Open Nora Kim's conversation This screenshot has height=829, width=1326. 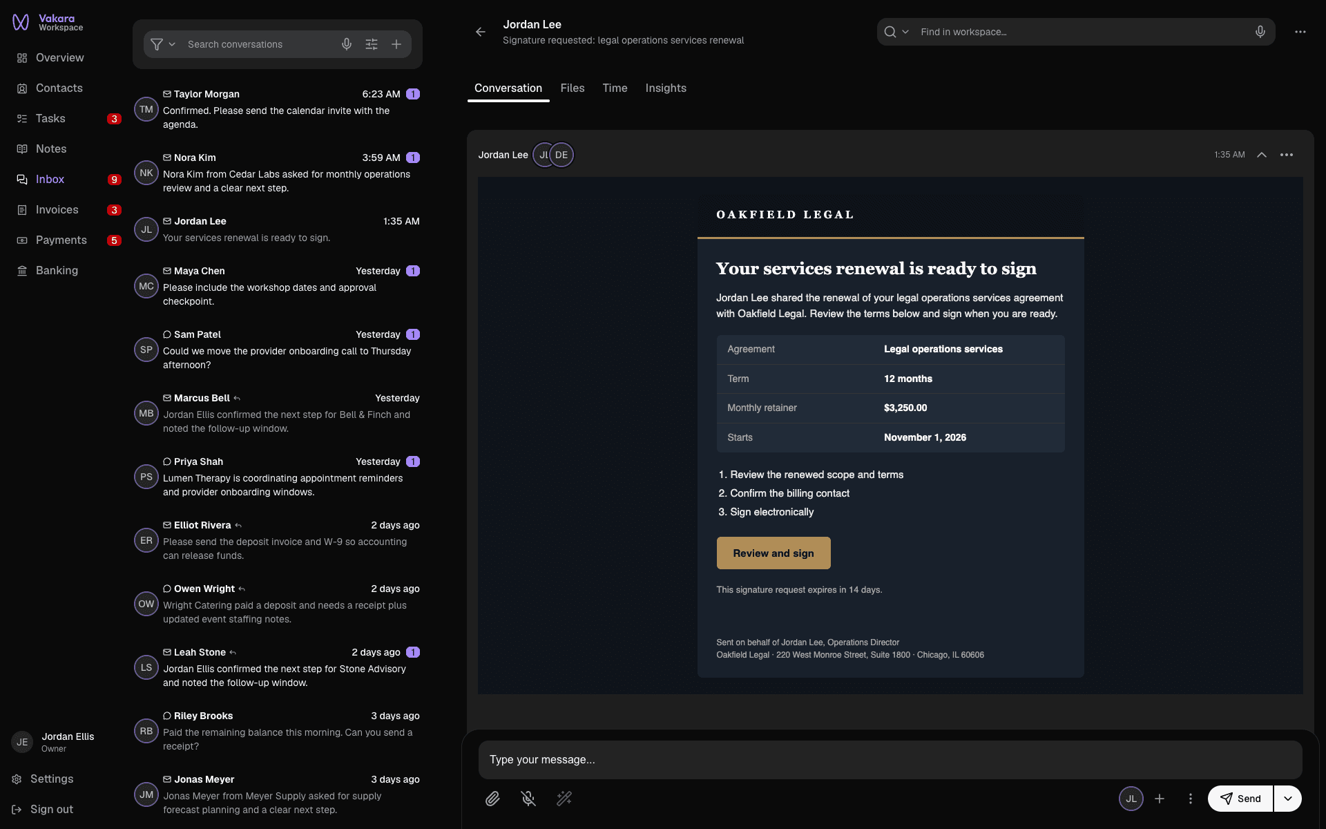[277, 173]
